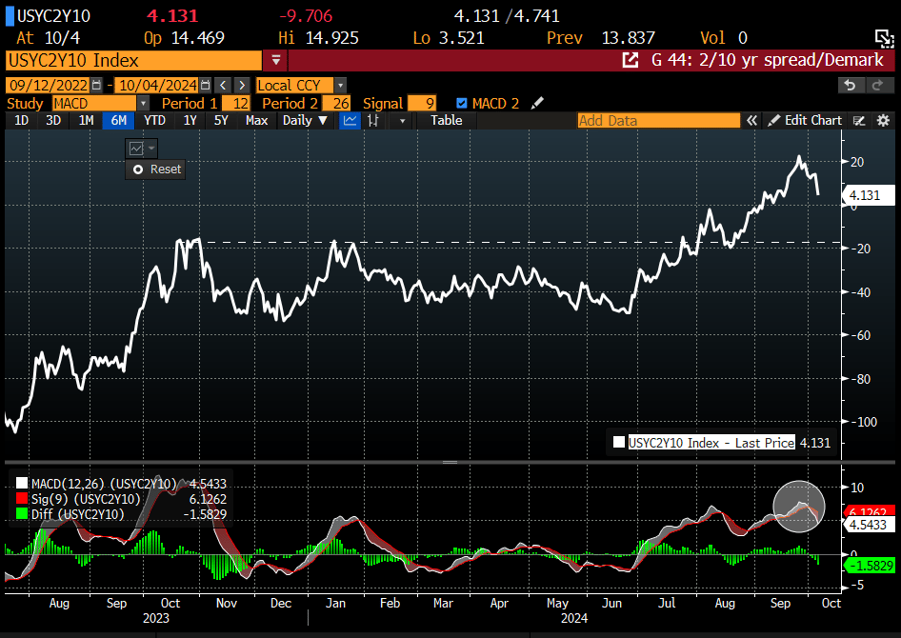Viewport: 901px width, 638px height.
Task: Click the Add Data input field
Action: pyautogui.click(x=659, y=121)
